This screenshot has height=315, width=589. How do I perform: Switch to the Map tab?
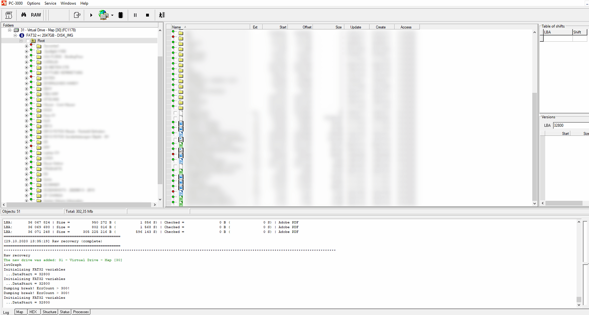[20, 312]
